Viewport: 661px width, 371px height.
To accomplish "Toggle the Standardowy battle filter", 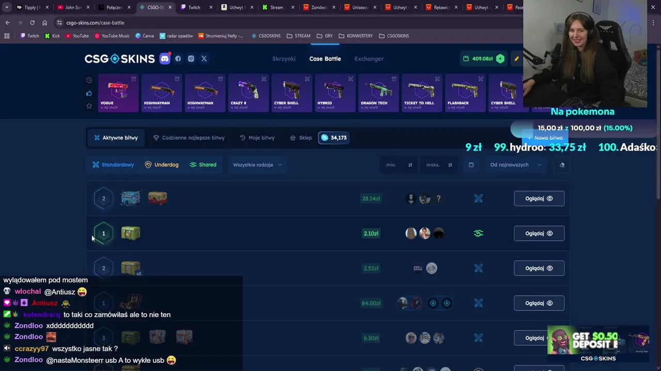I will (113, 165).
